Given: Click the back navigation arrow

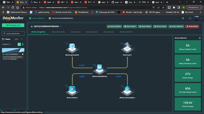Looking at the screenshot, I should click(x=3, y=8).
